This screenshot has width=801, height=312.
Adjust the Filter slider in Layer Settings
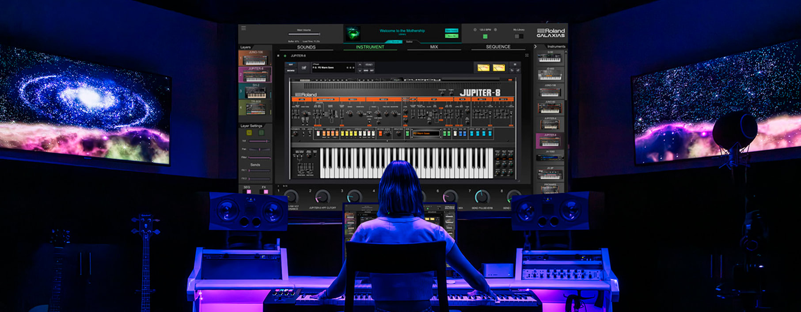[x=259, y=157]
